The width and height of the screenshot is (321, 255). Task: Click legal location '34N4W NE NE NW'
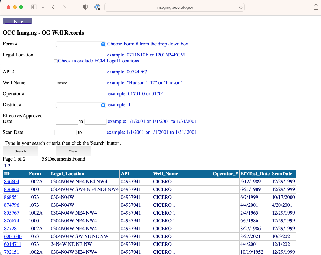pos(71,244)
